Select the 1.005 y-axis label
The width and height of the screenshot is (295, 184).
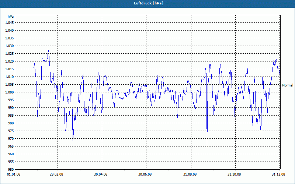(x=10, y=85)
